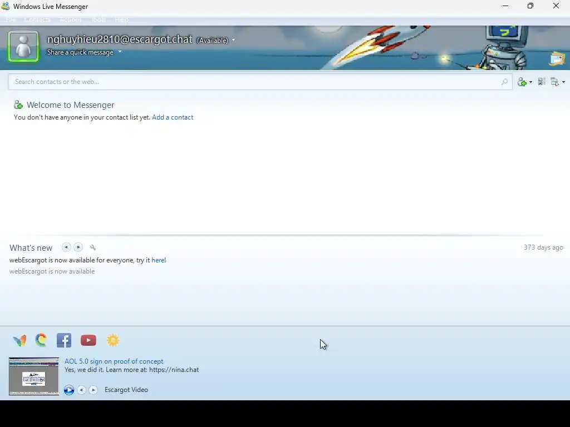Click the user display picture avatar
Screen dimensions: 570x427
point(23,46)
